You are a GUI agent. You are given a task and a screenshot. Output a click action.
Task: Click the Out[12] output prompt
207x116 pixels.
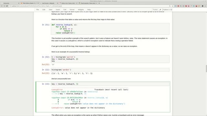click(46, 73)
